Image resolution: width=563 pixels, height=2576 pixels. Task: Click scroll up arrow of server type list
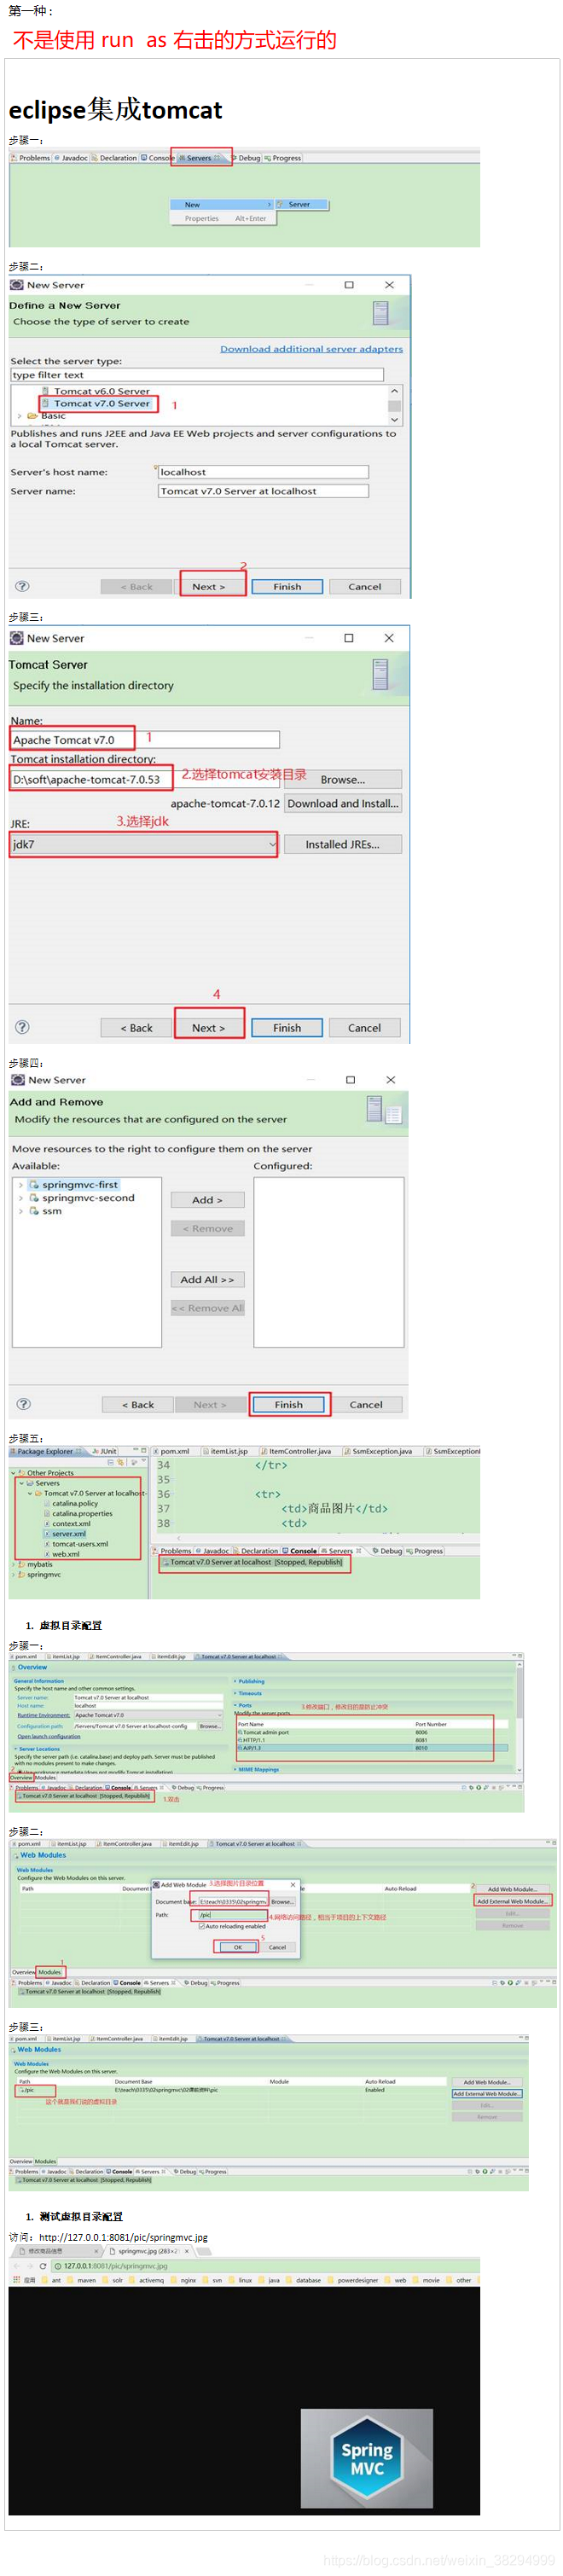click(x=394, y=391)
